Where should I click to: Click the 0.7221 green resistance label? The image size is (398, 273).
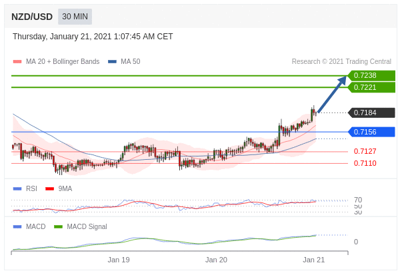371,87
